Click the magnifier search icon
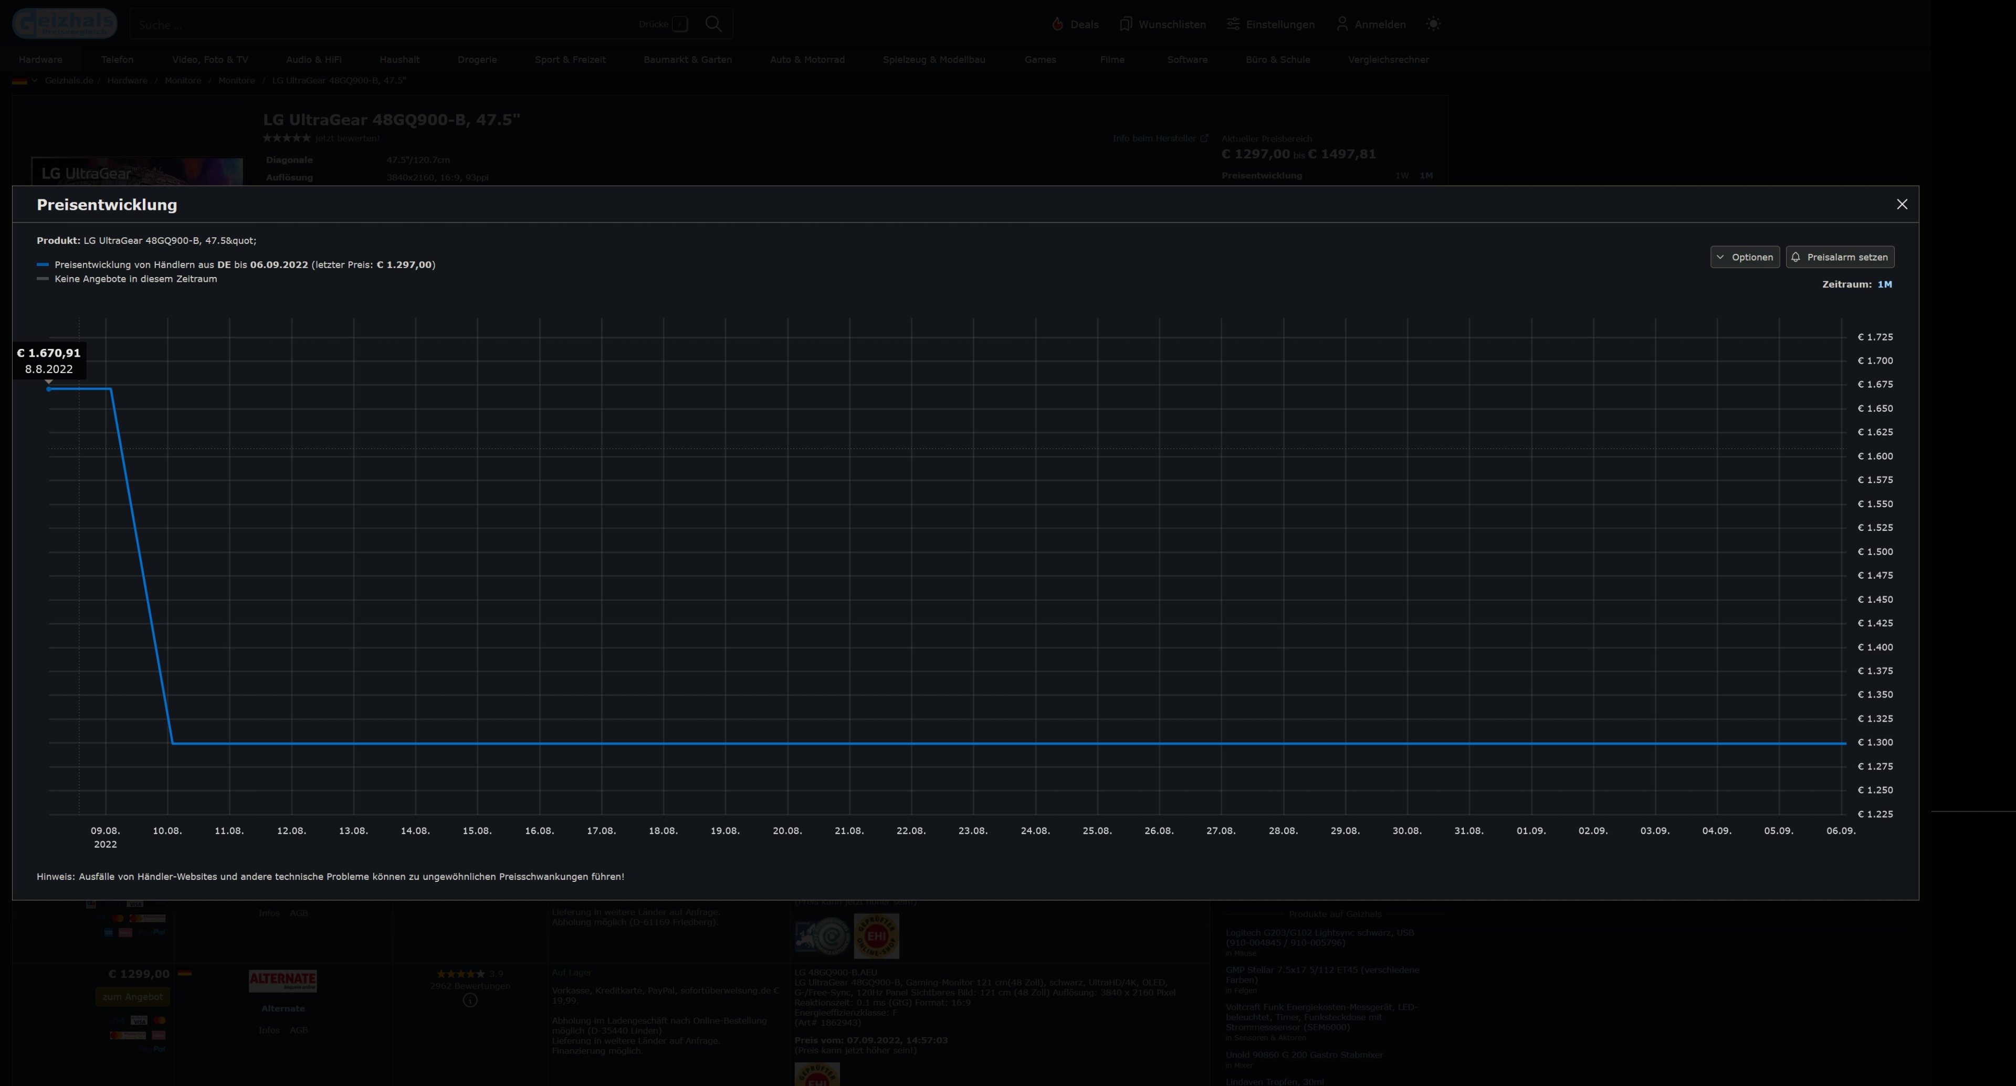Viewport: 2016px width, 1086px height. pyautogui.click(x=713, y=24)
